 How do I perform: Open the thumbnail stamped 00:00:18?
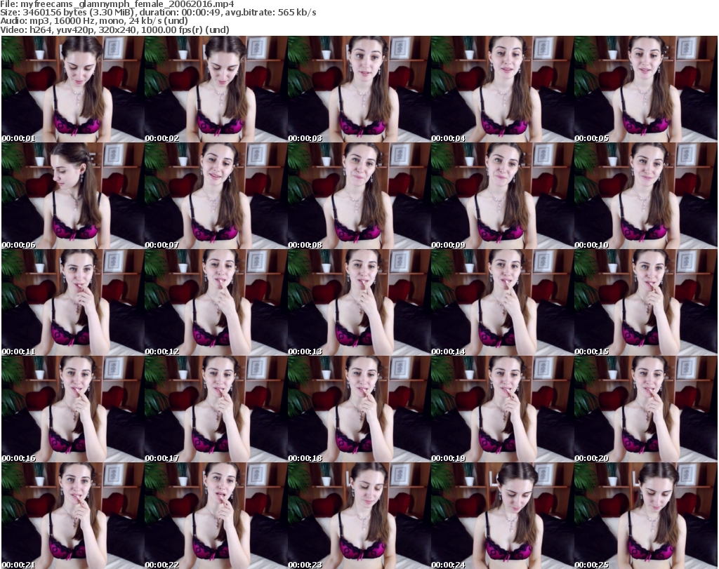pos(359,410)
